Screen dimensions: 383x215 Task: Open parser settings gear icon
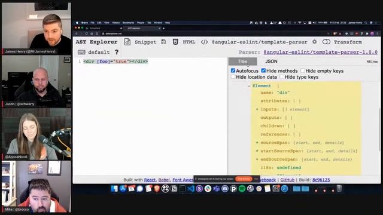[314, 42]
